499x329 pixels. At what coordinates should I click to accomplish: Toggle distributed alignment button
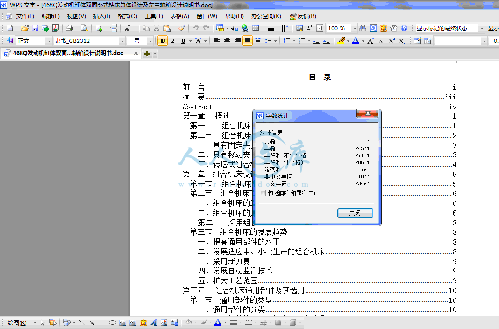(x=258, y=41)
